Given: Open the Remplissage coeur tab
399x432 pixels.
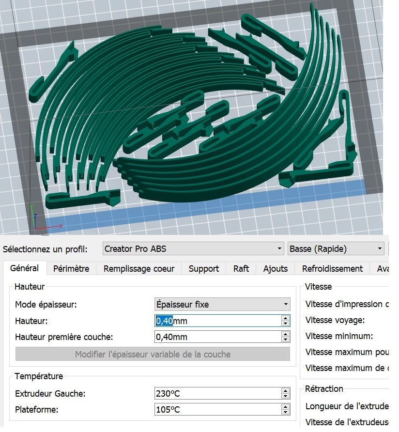Looking at the screenshot, I should point(138,268).
